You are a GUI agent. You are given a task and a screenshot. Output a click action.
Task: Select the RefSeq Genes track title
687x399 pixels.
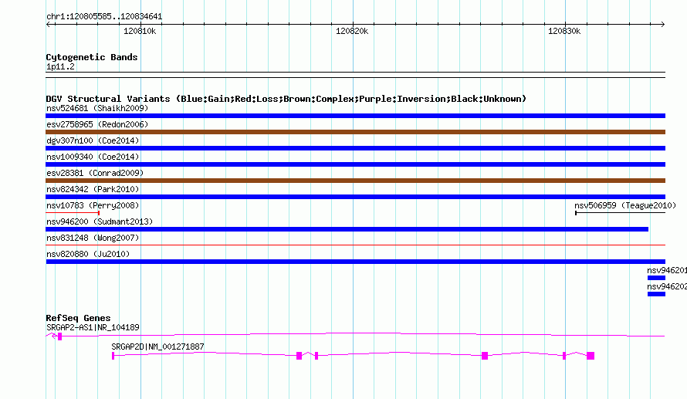[x=78, y=318]
